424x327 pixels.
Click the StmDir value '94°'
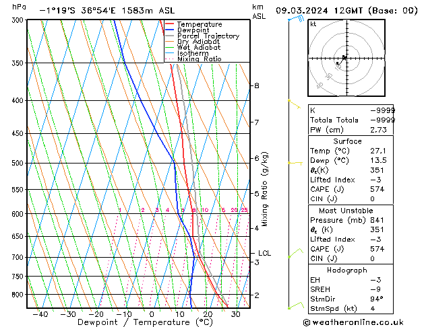click(377, 299)
